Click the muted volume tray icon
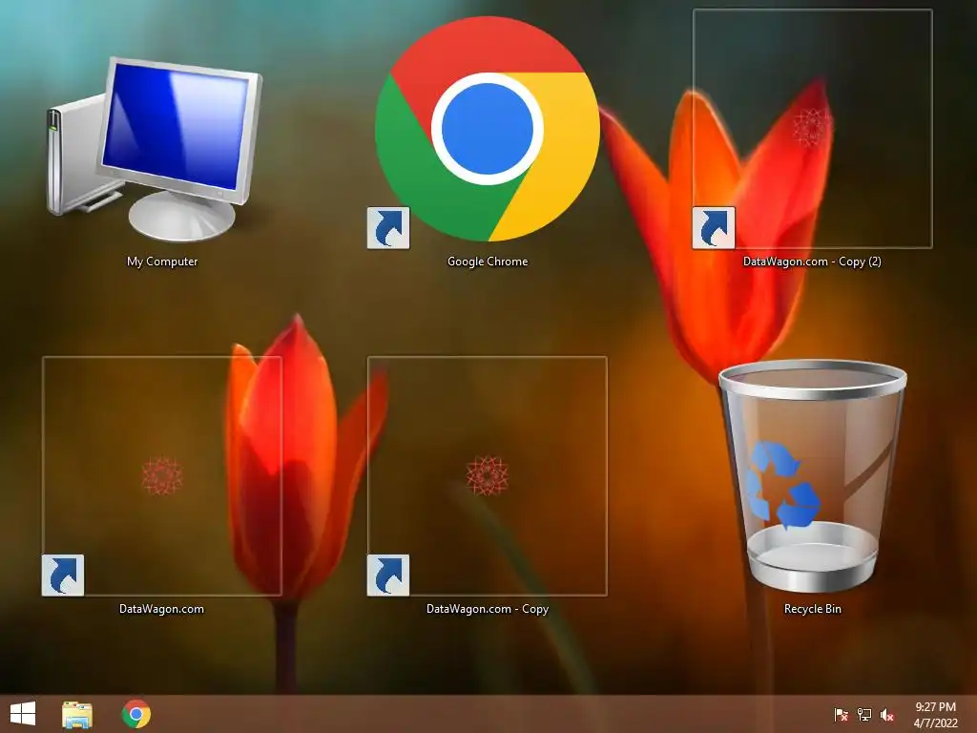Viewport: 977px width, 733px height. 887,714
